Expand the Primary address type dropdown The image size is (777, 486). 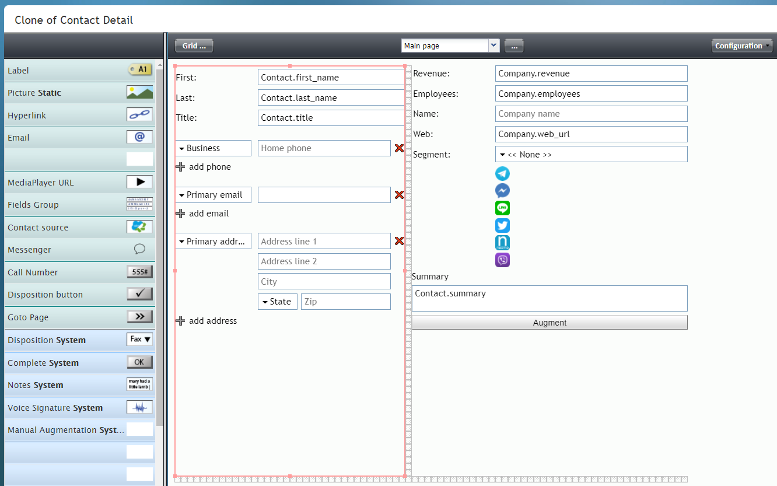[213, 241]
